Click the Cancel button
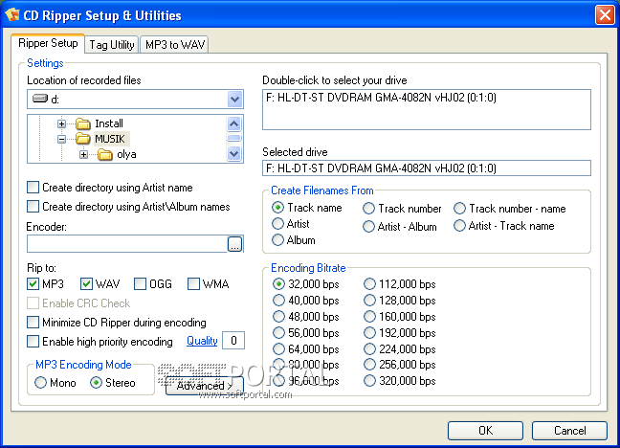The height and width of the screenshot is (448, 620). 569,430
